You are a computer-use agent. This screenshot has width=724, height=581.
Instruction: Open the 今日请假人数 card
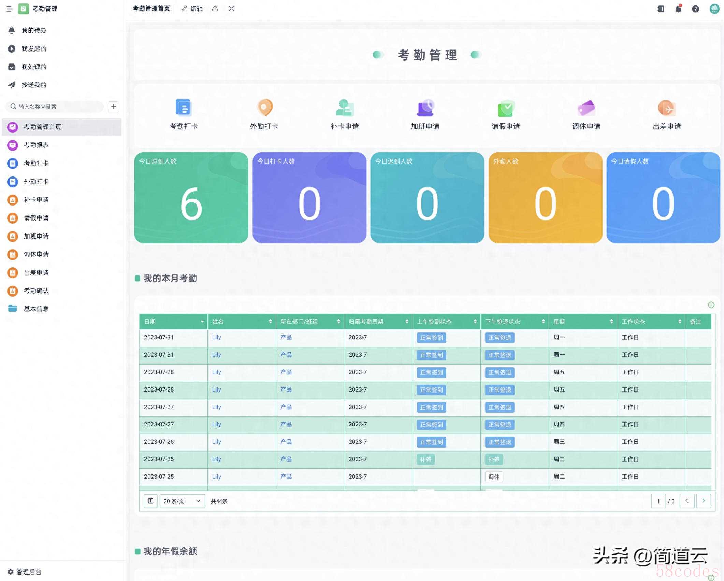663,198
